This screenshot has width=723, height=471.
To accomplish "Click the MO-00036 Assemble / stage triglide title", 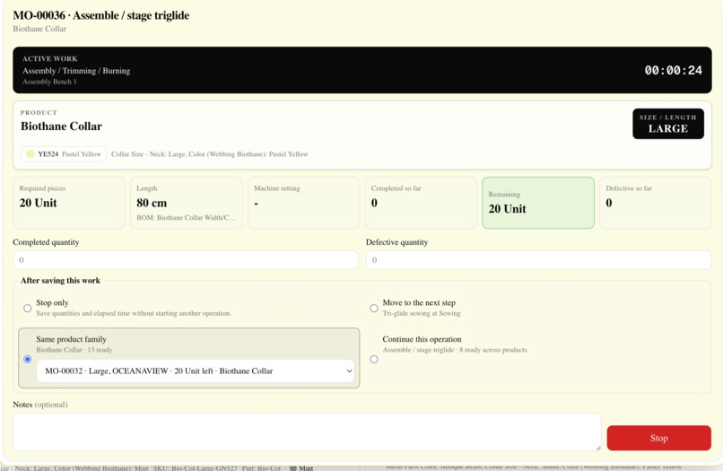I will (x=101, y=15).
